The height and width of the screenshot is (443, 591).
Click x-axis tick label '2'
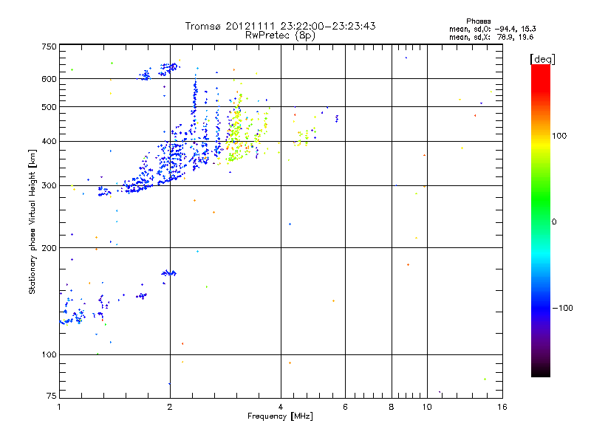[170, 407]
